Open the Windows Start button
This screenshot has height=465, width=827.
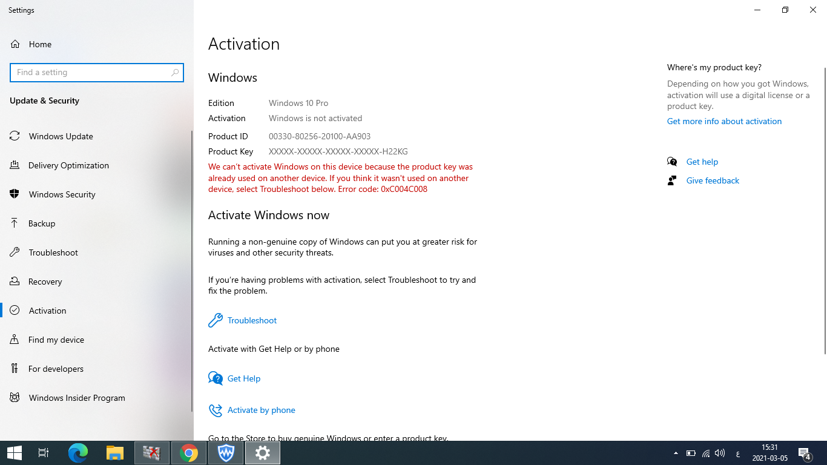15,453
